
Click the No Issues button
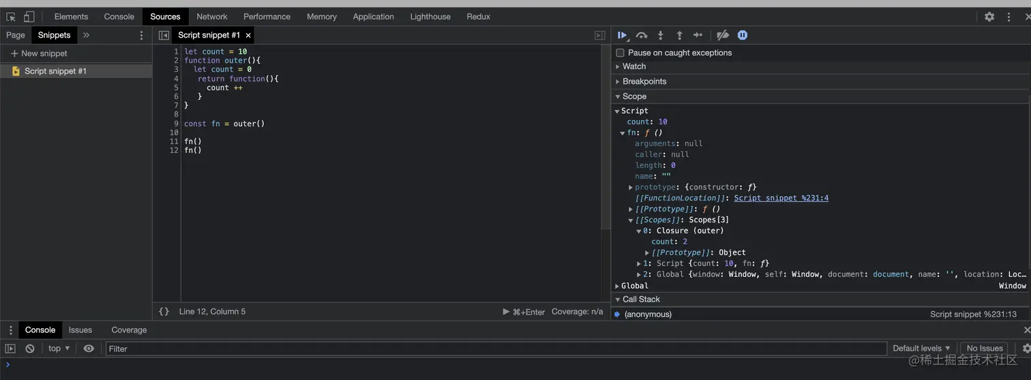tap(985, 349)
